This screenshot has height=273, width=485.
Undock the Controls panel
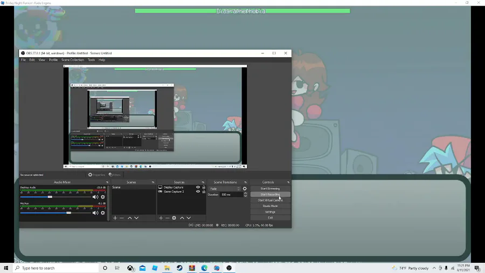click(288, 182)
